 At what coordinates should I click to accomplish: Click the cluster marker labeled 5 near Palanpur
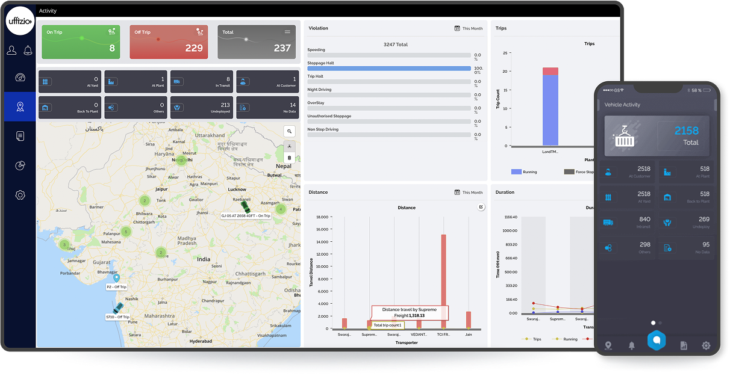pyautogui.click(x=125, y=232)
